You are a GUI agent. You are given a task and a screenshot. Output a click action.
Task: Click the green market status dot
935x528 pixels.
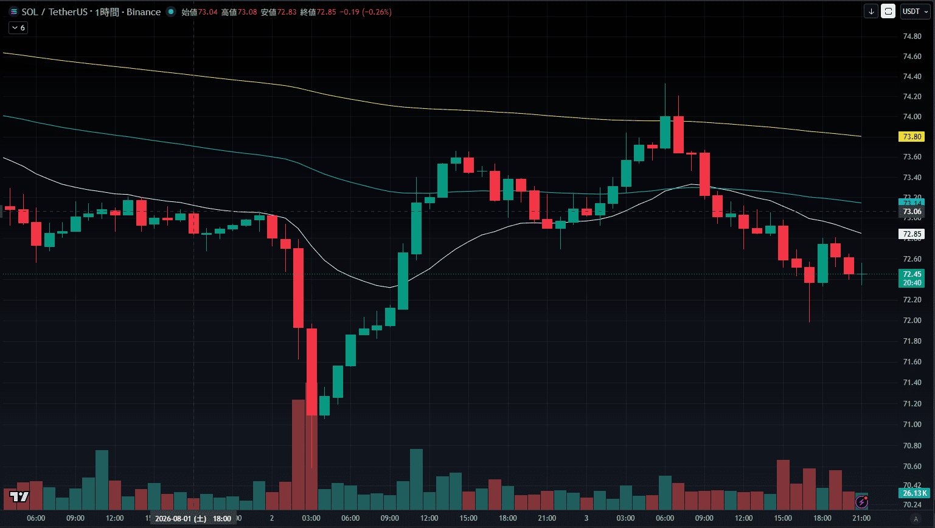[170, 12]
